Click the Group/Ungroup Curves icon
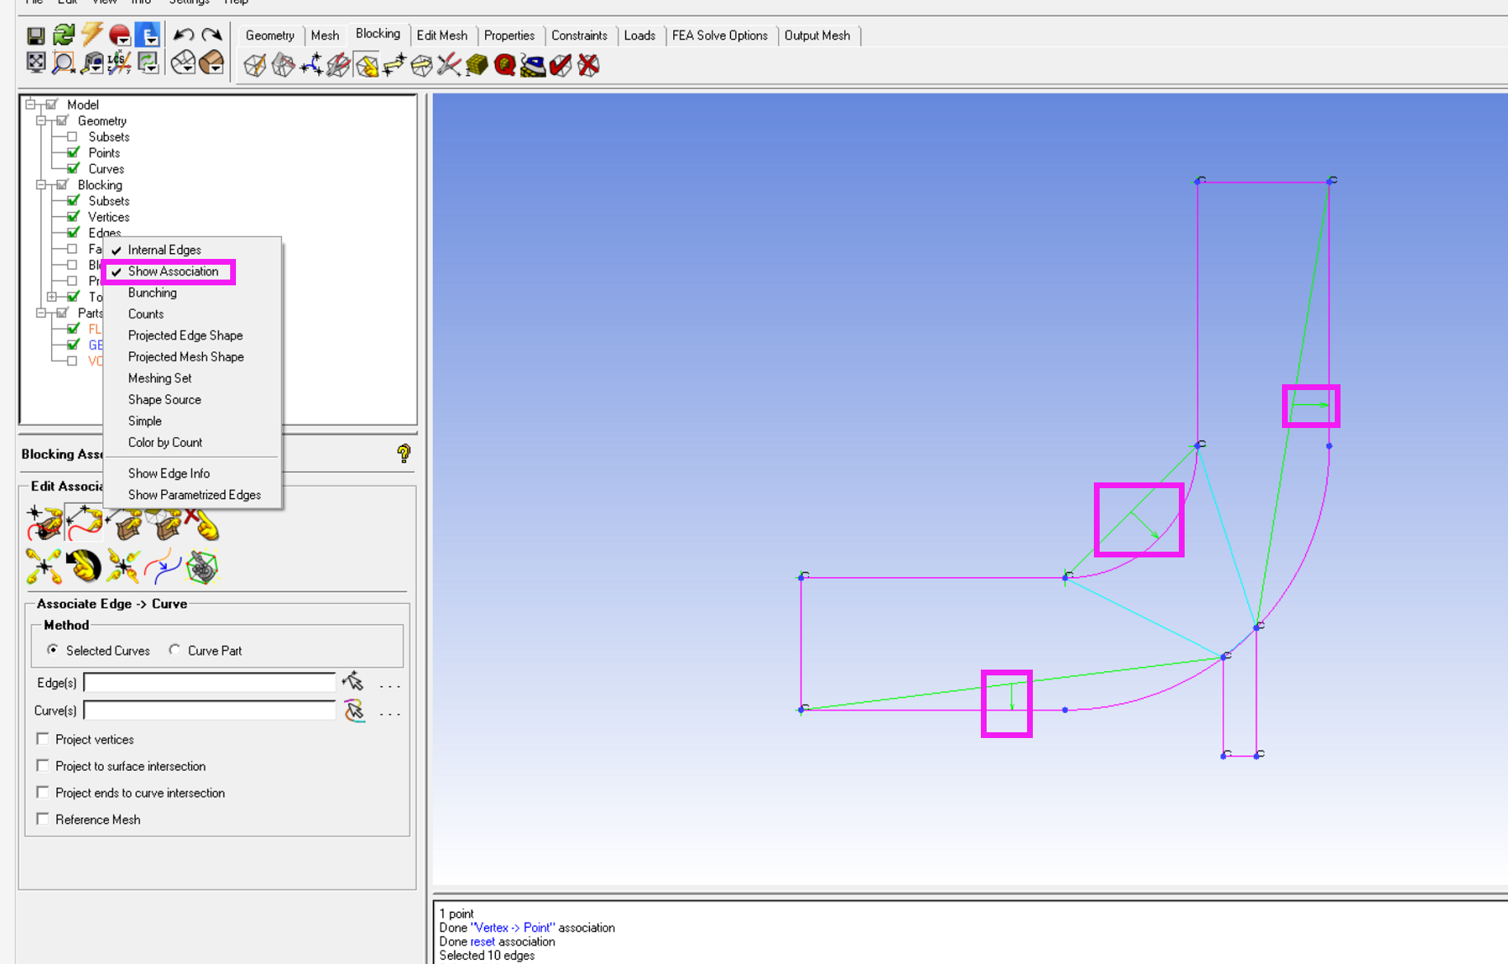 pos(163,567)
